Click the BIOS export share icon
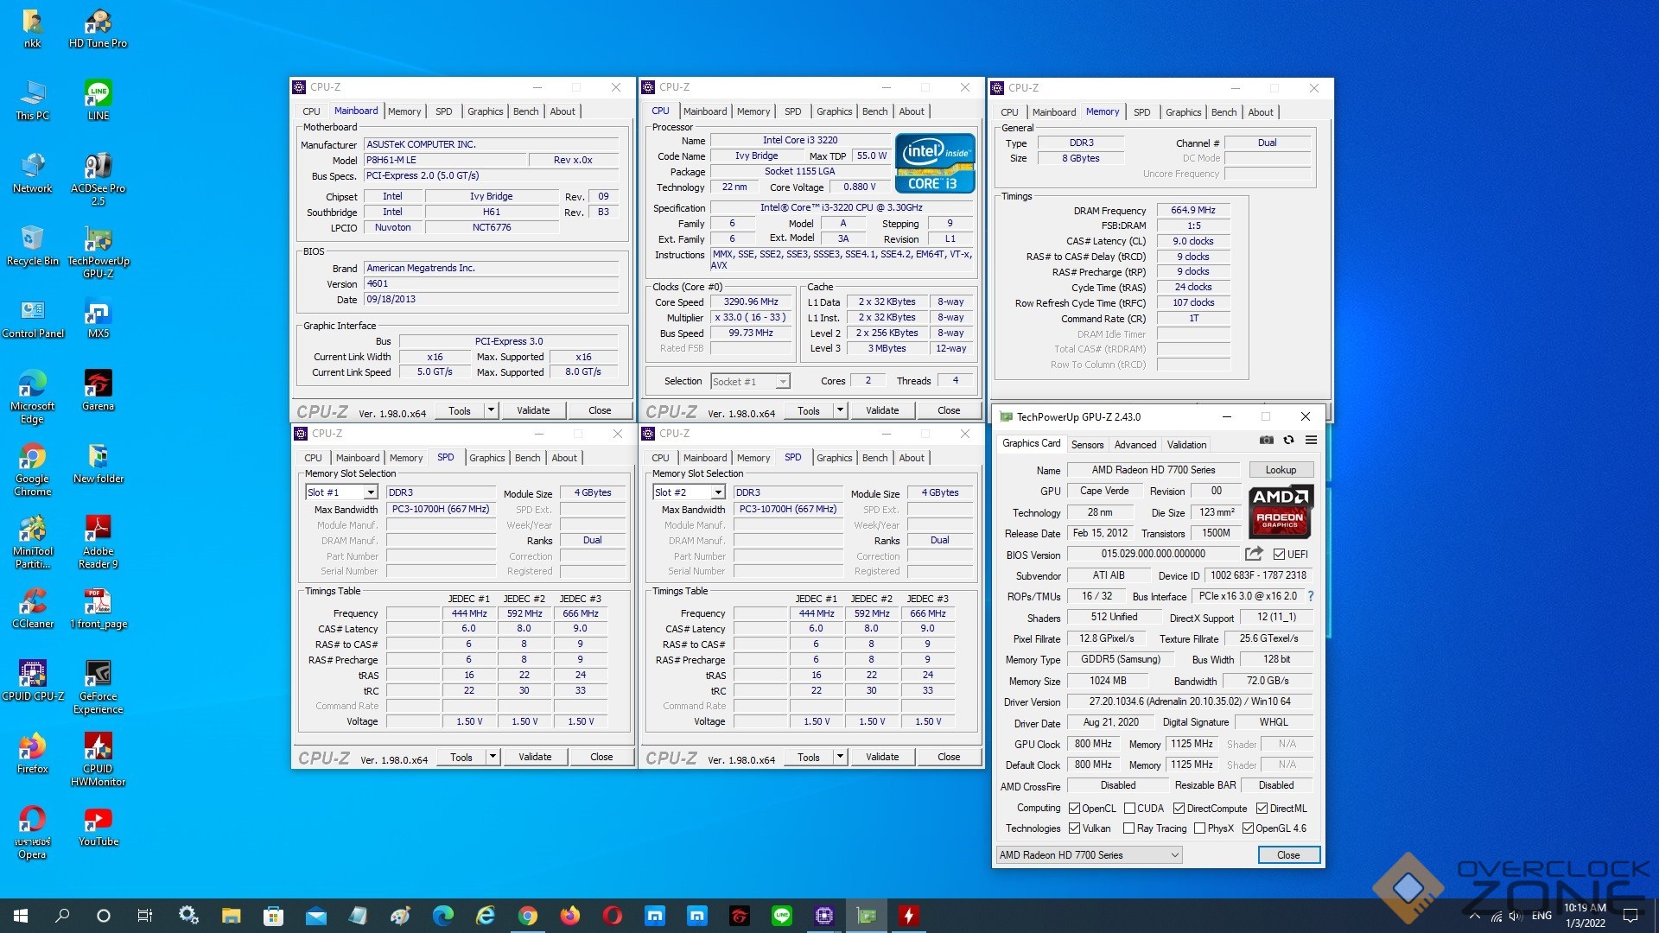Viewport: 1659px width, 933px height. pos(1254,554)
